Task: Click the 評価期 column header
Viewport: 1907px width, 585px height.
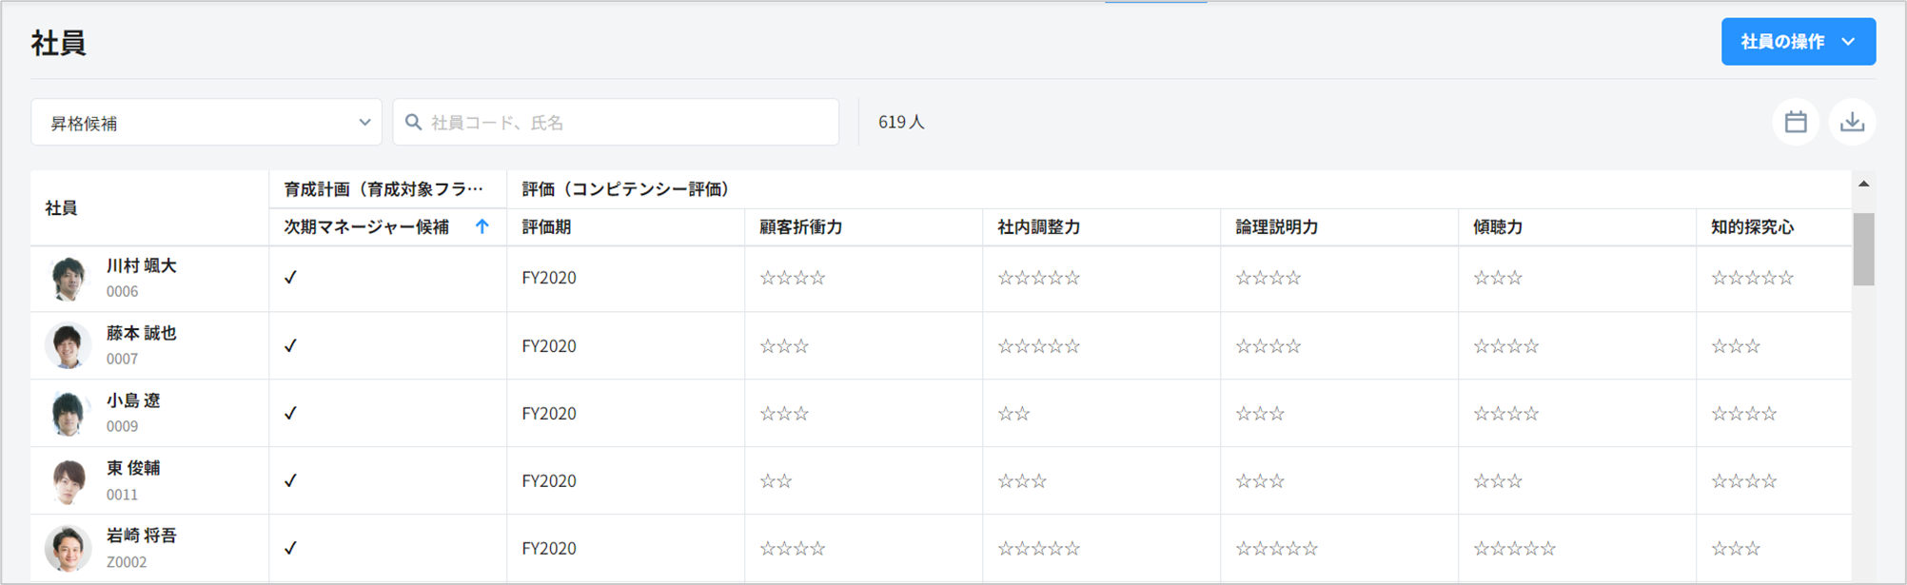Action: pos(546,227)
